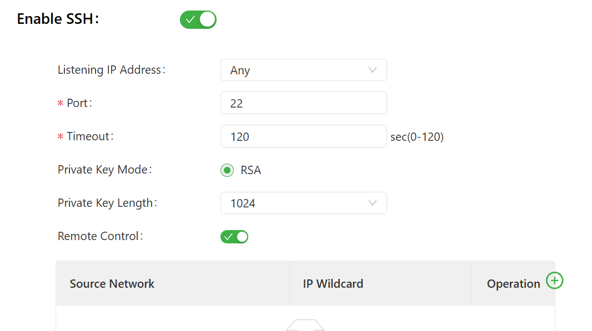The width and height of the screenshot is (592, 331).
Task: Click the Source Network column header
Action: click(112, 284)
